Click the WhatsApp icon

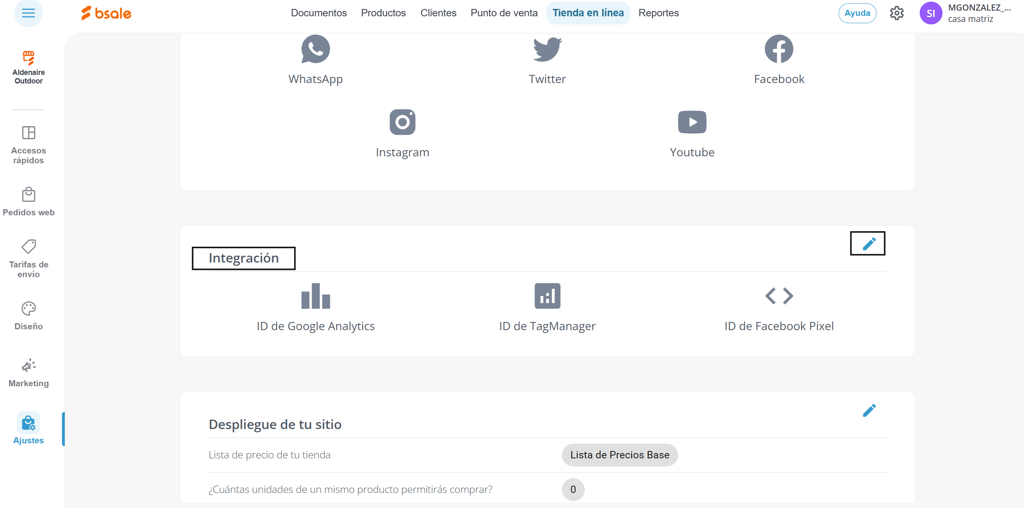(x=315, y=49)
